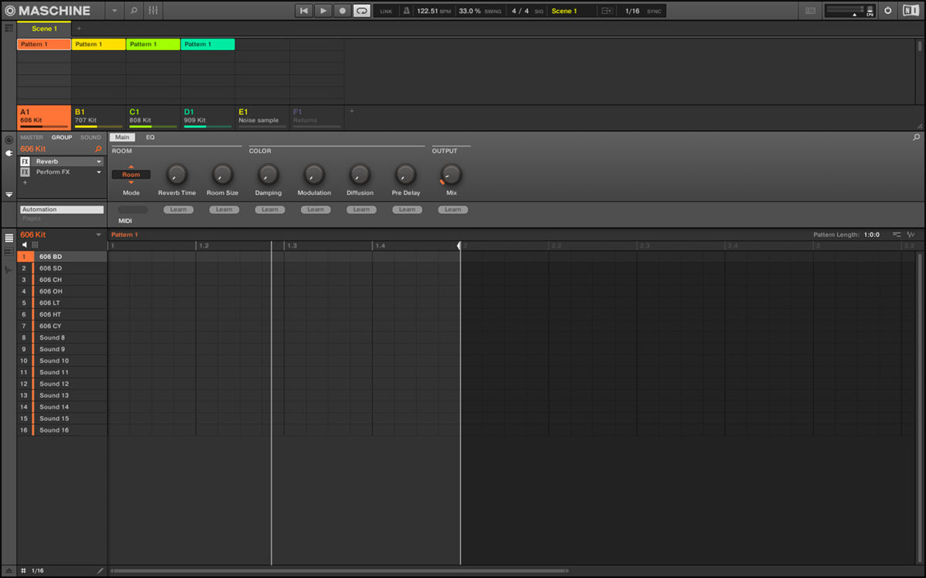Viewport: 926px width, 578px height.
Task: Add a new scene with the plus button
Action: pyautogui.click(x=78, y=29)
